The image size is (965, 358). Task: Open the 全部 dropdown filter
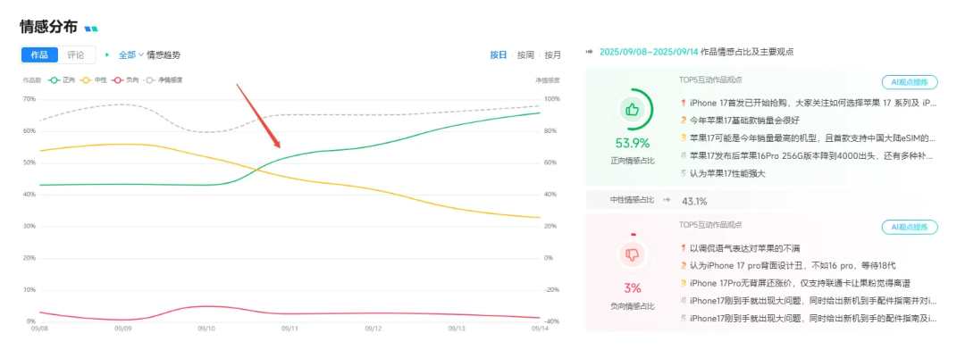(130, 54)
